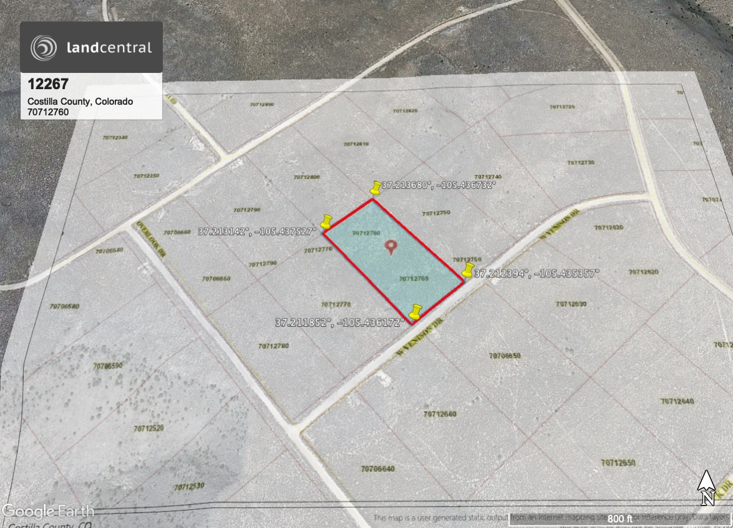Click the red location marker in highlighted parcel

391,247
